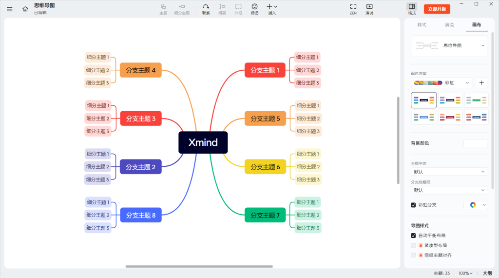Screen dimensions: 499x278
Task: Open the 插入 insert plus menu
Action: tap(272, 9)
